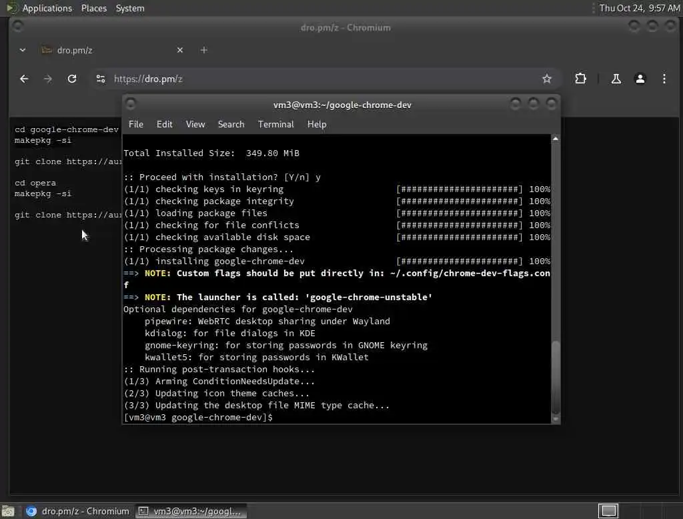The image size is (683, 519).
Task: Click terminal scrollbar down arrow
Action: [x=556, y=419]
